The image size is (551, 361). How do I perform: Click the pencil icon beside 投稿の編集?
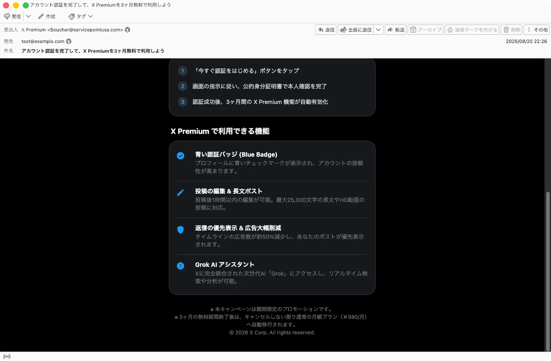coord(180,193)
